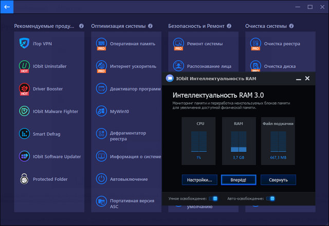Click info icon beside Оптимизация системы
Viewport: 329px width, 226px height.
(x=150, y=26)
